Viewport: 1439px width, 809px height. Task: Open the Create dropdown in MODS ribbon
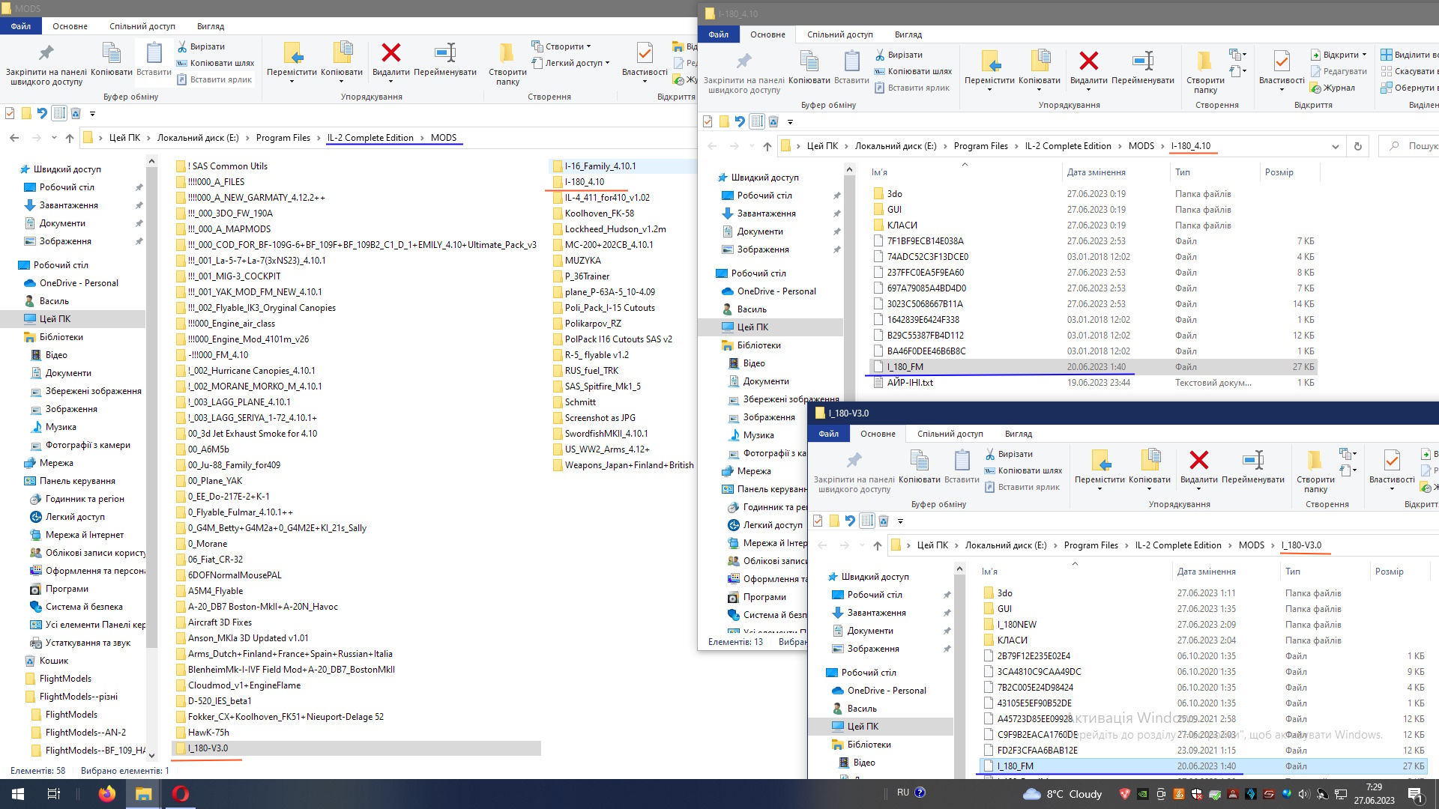point(564,46)
